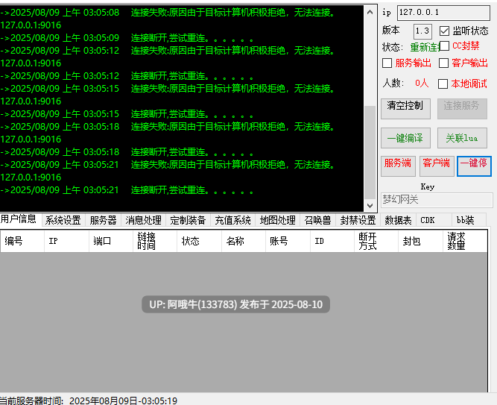The image size is (497, 405).
Task: Click the ip address input field
Action: [443, 13]
